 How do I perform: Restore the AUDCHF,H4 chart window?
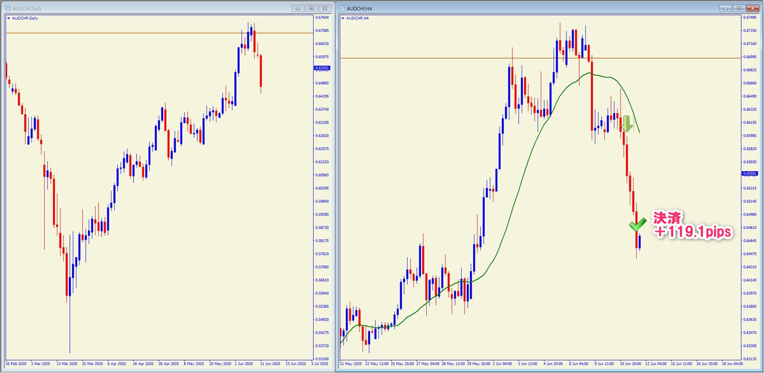739,8
